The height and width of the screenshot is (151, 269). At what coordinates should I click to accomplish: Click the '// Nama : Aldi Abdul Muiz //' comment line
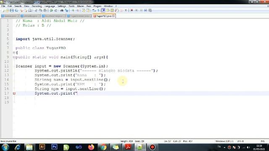[50, 21]
